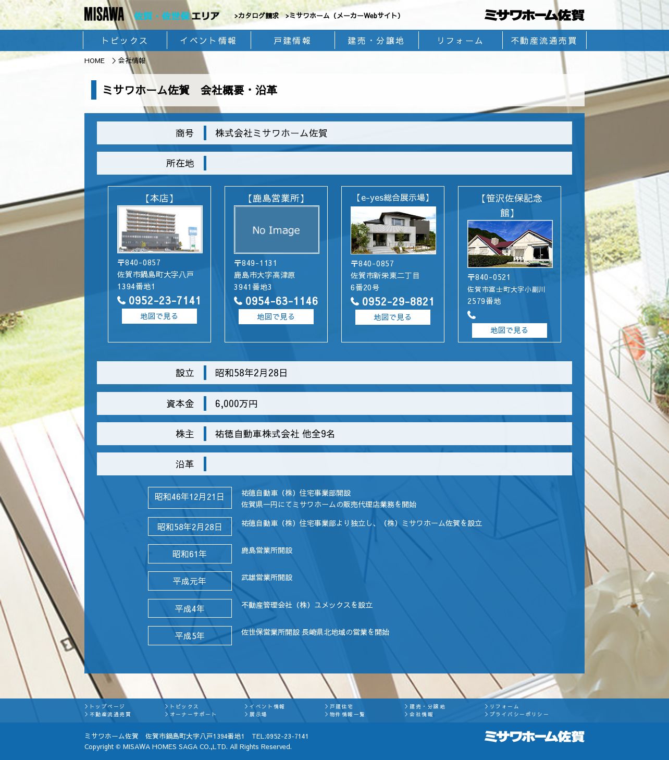The image size is (669, 760).
Task: Click the 鹿島営業所開設 history entry
Action: [x=267, y=550]
